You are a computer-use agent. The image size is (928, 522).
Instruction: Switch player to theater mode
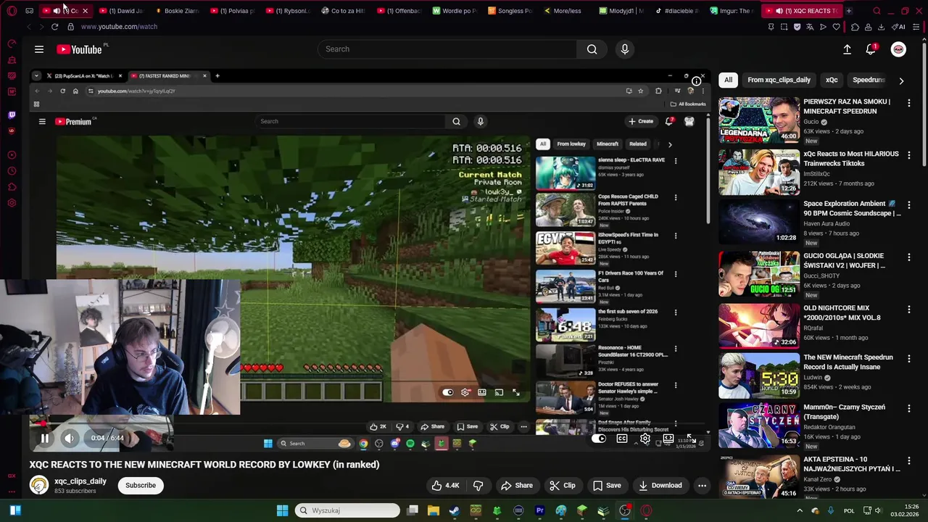point(668,439)
